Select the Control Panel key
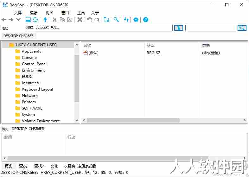 tap(34, 64)
